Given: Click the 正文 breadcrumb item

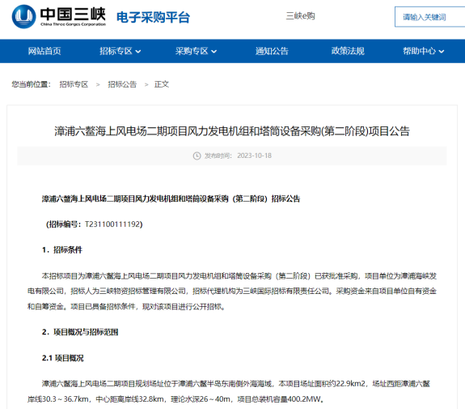Looking at the screenshot, I should click(x=162, y=84).
